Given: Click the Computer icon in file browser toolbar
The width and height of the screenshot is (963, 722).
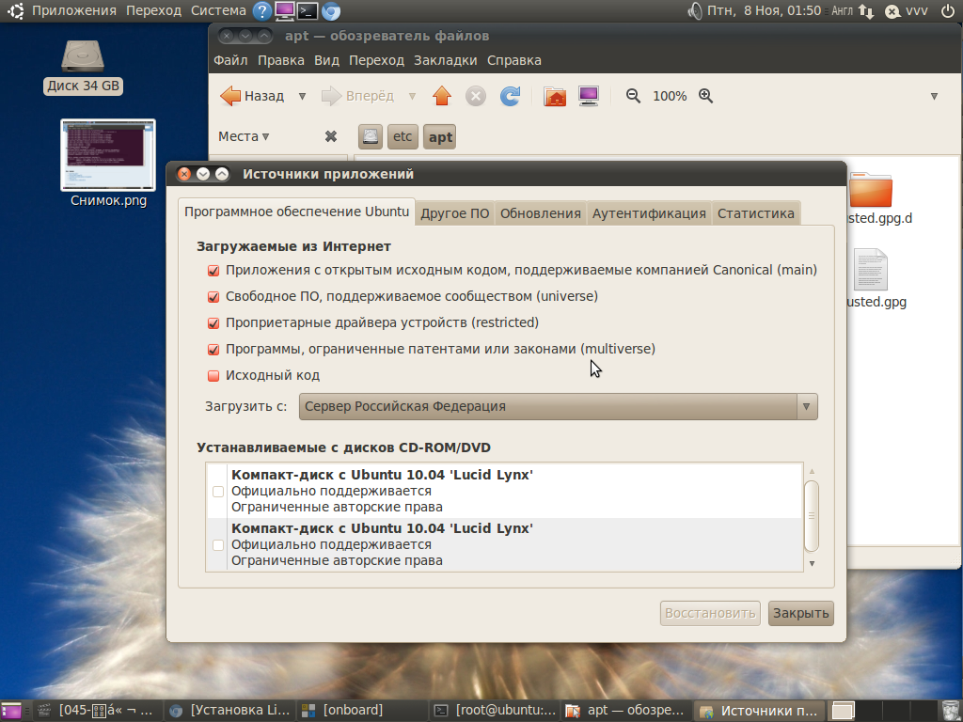Looking at the screenshot, I should [x=589, y=96].
